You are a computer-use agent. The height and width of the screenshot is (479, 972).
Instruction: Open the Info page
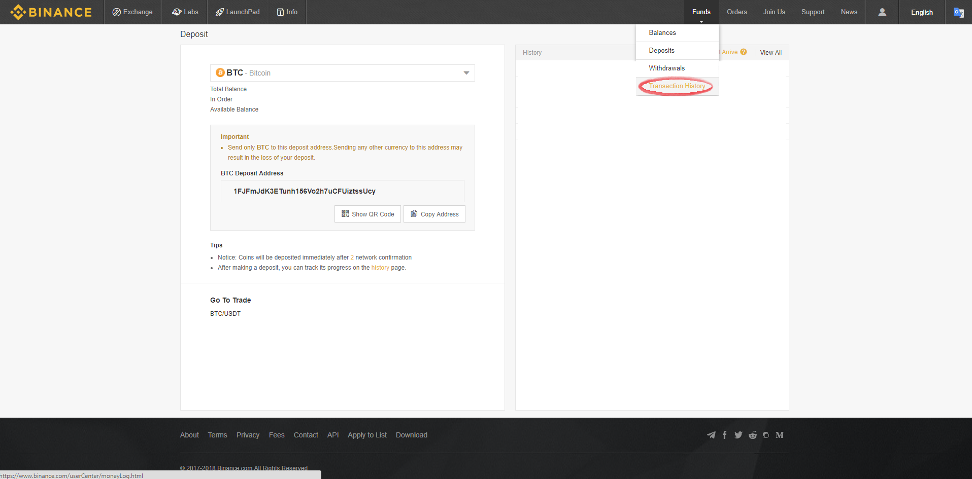287,12
